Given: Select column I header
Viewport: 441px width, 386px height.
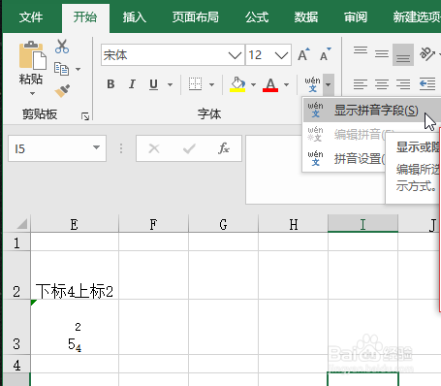Looking at the screenshot, I should coord(362,224).
